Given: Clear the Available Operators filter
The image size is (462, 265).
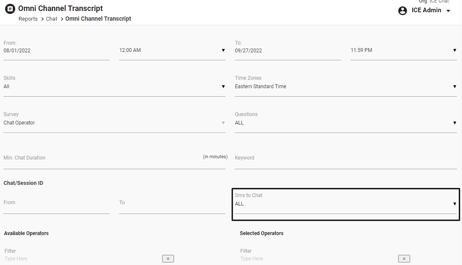Looking at the screenshot, I should click(168, 259).
